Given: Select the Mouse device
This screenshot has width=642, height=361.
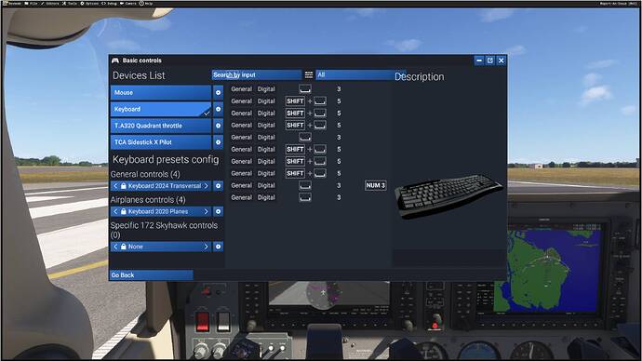Looking at the screenshot, I should click(161, 92).
